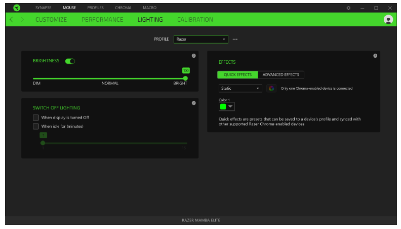Click the BRIGHT brightness label
This screenshot has width=401, height=229.
tap(180, 83)
